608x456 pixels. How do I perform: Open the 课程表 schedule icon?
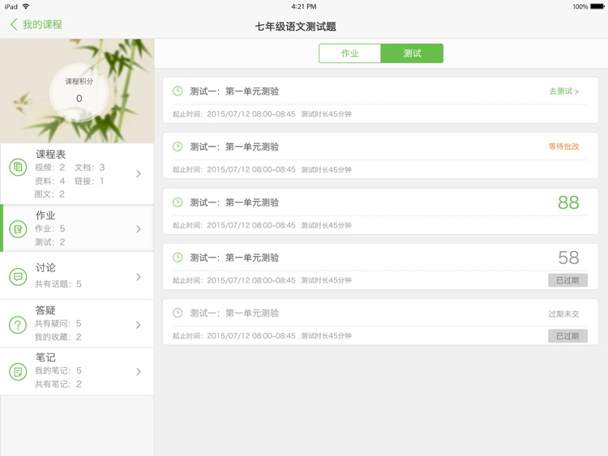pyautogui.click(x=18, y=167)
